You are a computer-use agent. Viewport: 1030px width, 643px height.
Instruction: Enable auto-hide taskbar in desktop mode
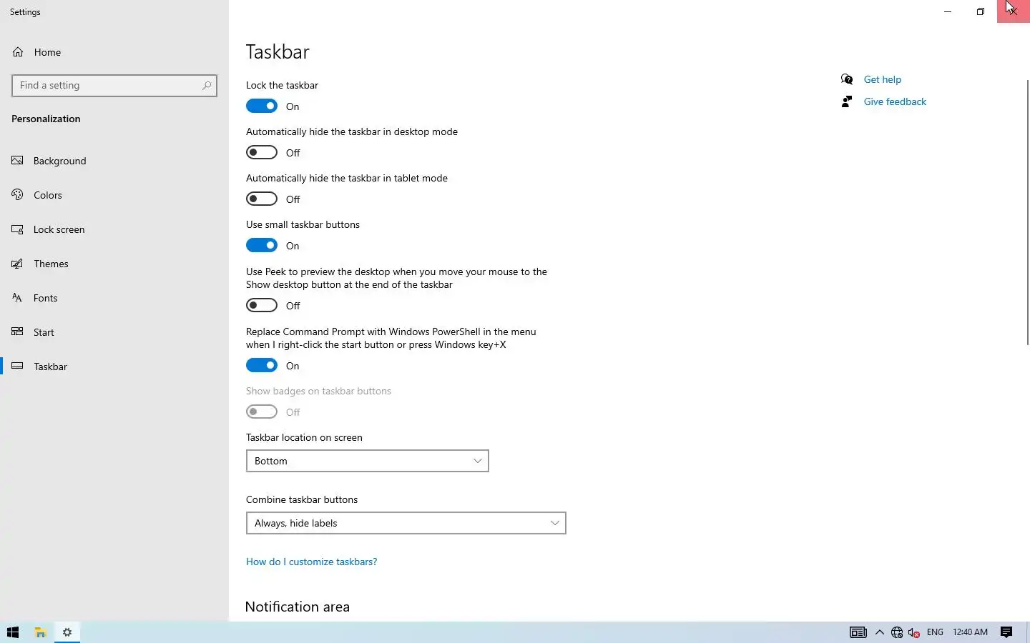pos(262,153)
